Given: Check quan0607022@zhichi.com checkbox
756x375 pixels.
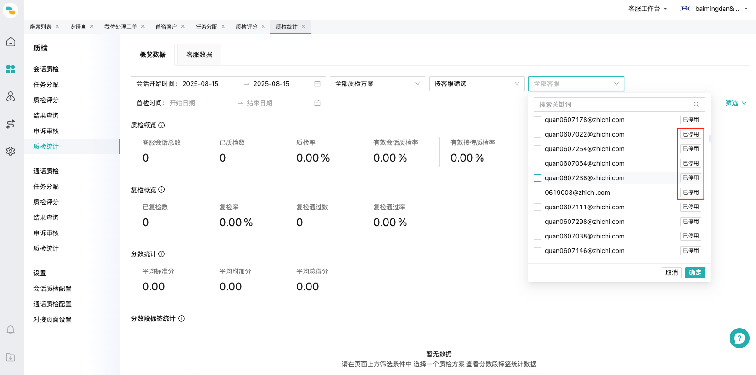Looking at the screenshot, I should coord(538,134).
